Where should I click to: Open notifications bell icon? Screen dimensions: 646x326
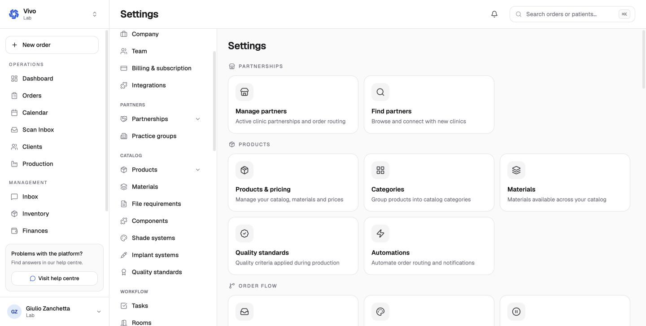494,14
